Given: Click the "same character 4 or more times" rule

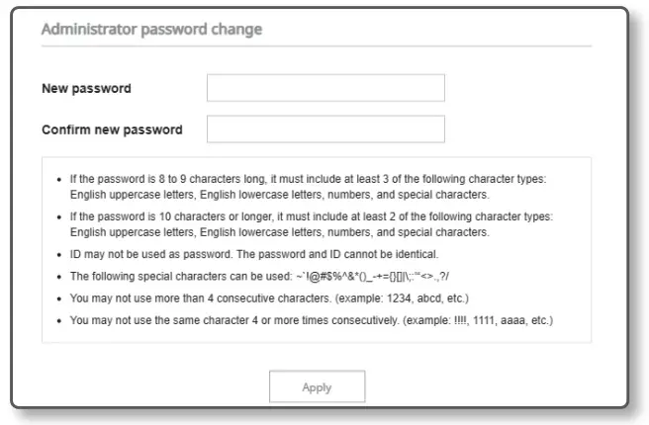Looking at the screenshot, I should pos(218,321).
